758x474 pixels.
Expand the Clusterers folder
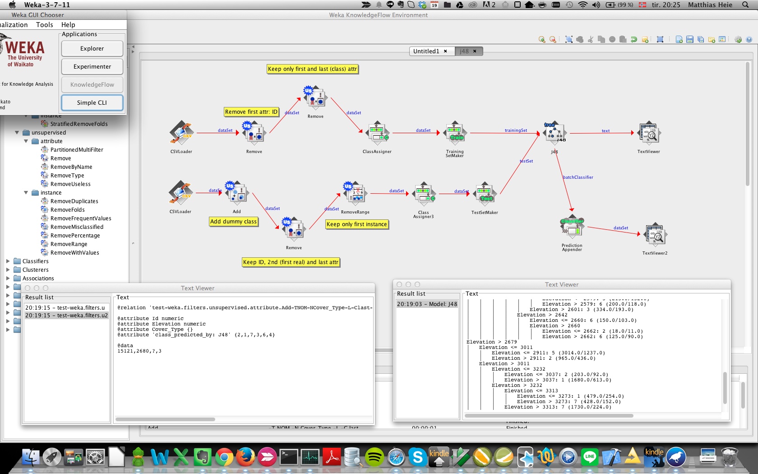8,270
